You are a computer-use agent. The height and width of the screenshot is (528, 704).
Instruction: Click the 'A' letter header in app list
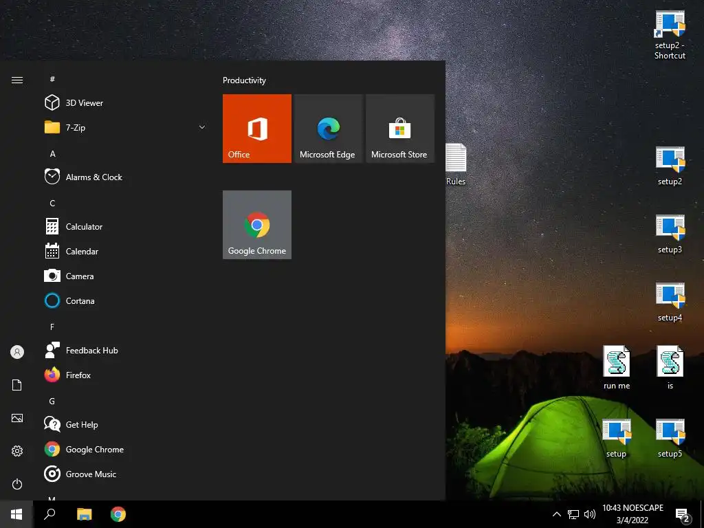point(52,153)
